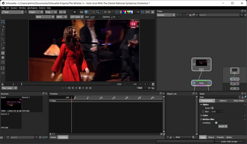Click the play forward button
The image size is (247, 144).
coord(83,88)
